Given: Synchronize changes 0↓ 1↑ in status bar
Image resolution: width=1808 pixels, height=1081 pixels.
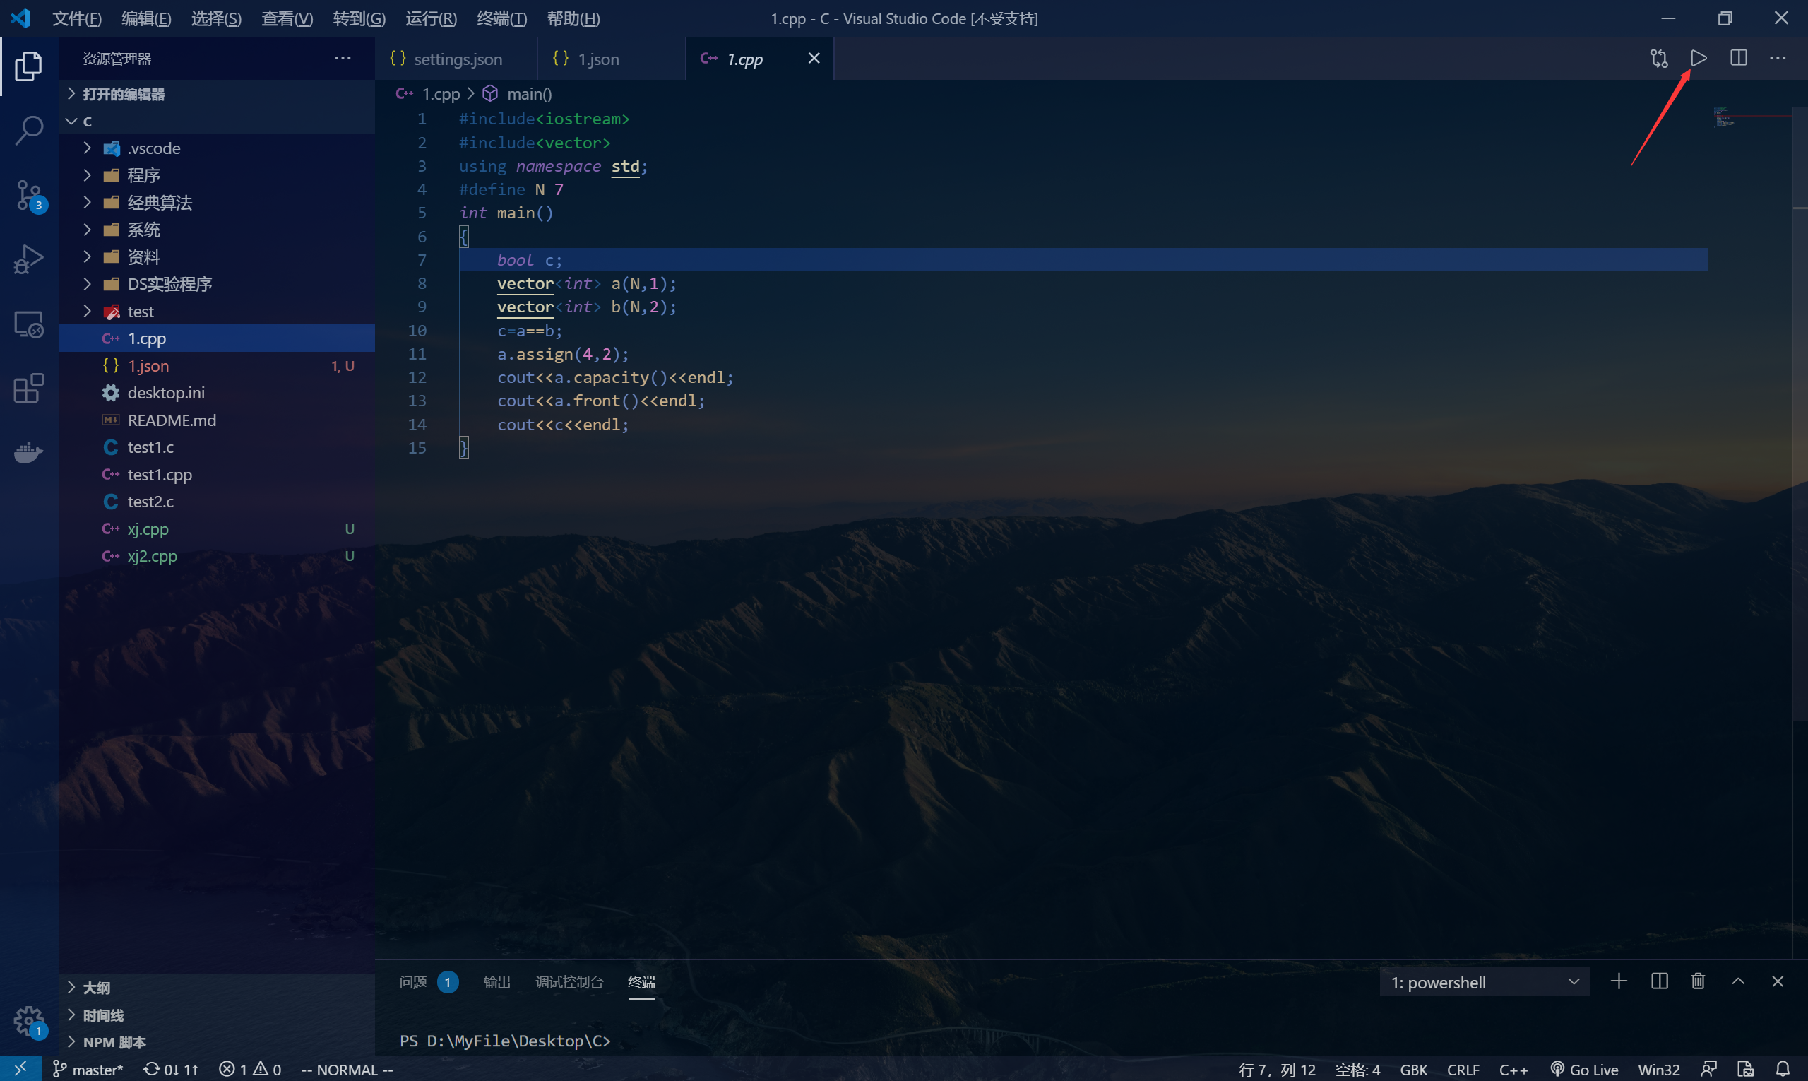Looking at the screenshot, I should tap(171, 1070).
